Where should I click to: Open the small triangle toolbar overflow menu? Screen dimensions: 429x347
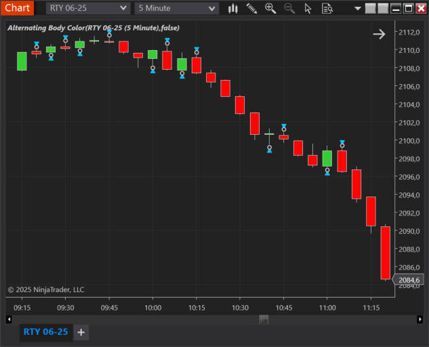[357, 9]
